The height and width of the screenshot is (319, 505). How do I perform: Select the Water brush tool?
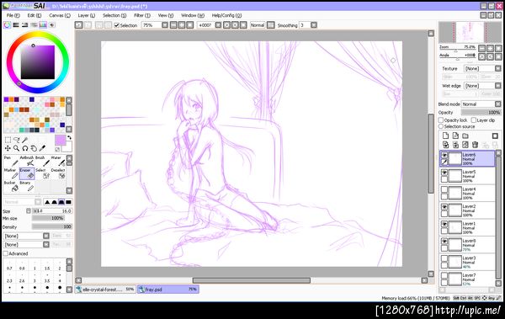point(58,161)
